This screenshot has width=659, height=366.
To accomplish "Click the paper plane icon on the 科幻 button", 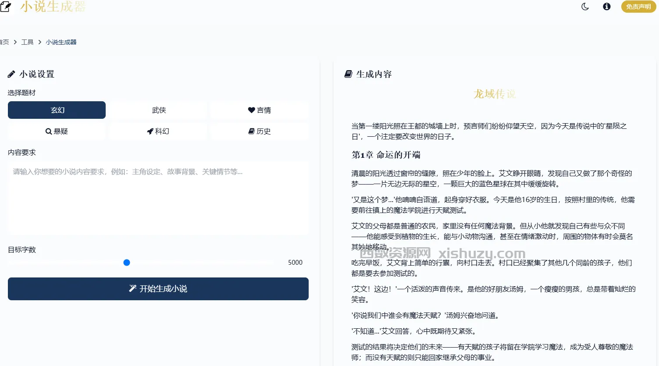I will (x=150, y=131).
